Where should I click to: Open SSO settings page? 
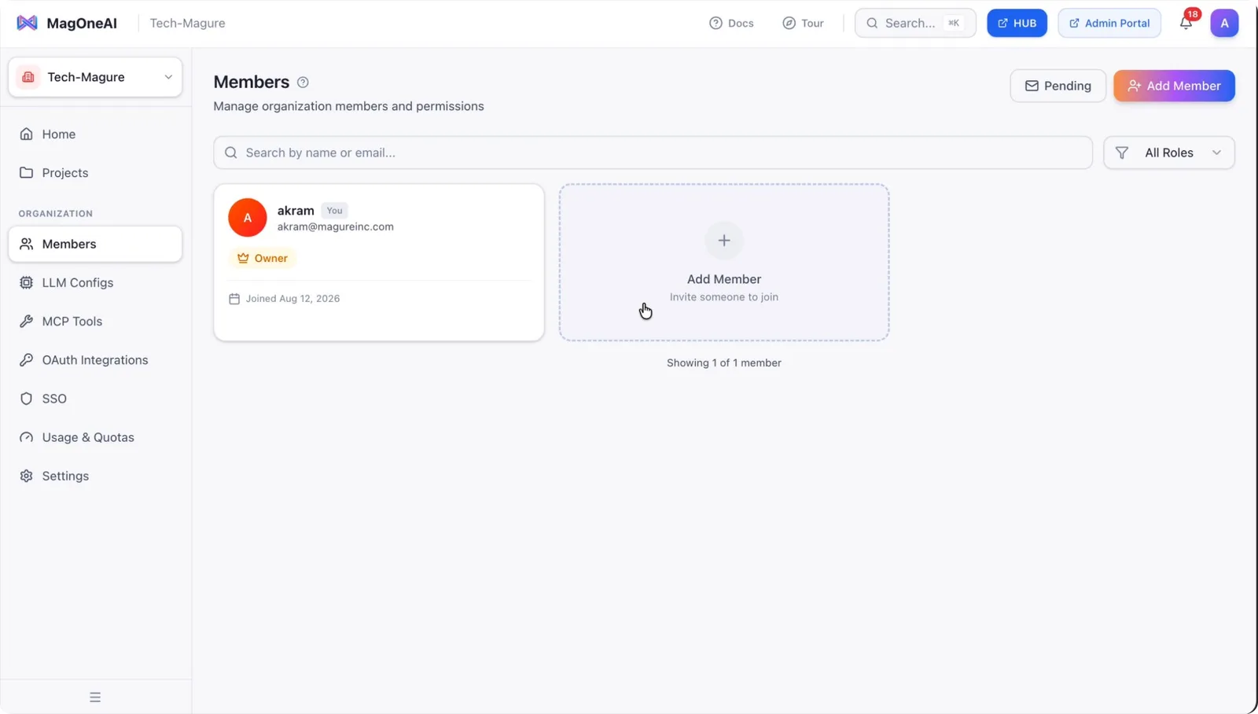(95, 399)
